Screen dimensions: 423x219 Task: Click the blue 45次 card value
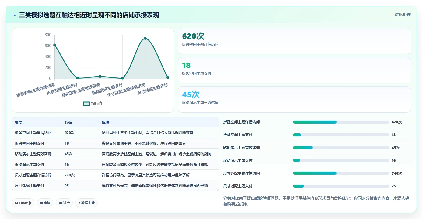(191, 94)
